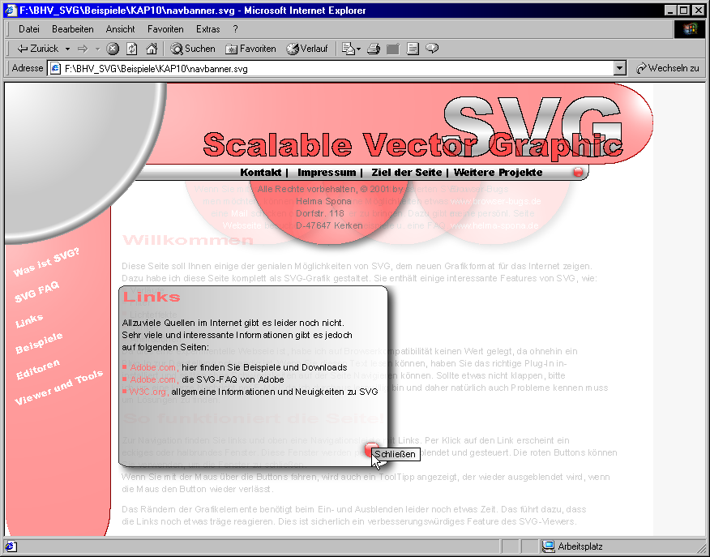Viewport: 710px width, 557px height.
Task: Stop page loading with the Stop icon
Action: (113, 49)
